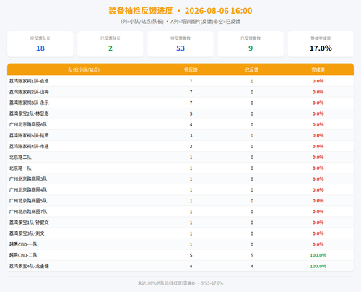
Task: Click 待反馈 value 4 in 广州北京路商圈6队 row
Action: [191, 124]
